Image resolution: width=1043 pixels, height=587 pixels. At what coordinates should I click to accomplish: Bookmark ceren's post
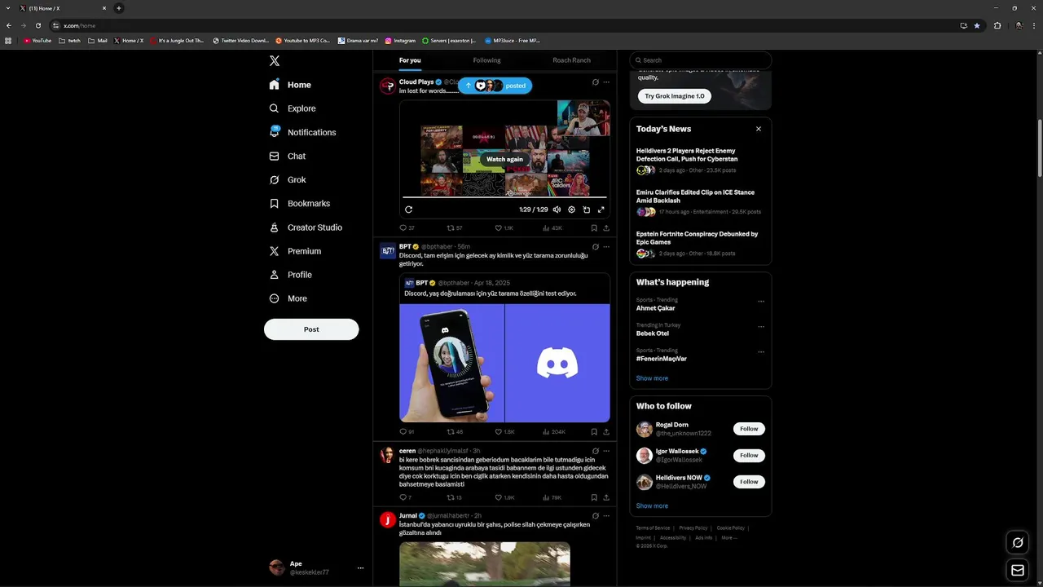pos(594,497)
